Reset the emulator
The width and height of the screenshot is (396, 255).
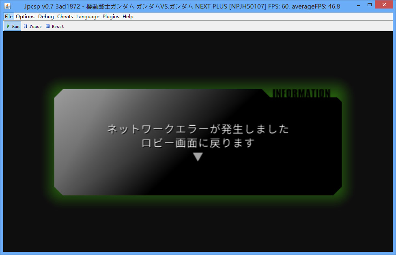click(x=55, y=26)
